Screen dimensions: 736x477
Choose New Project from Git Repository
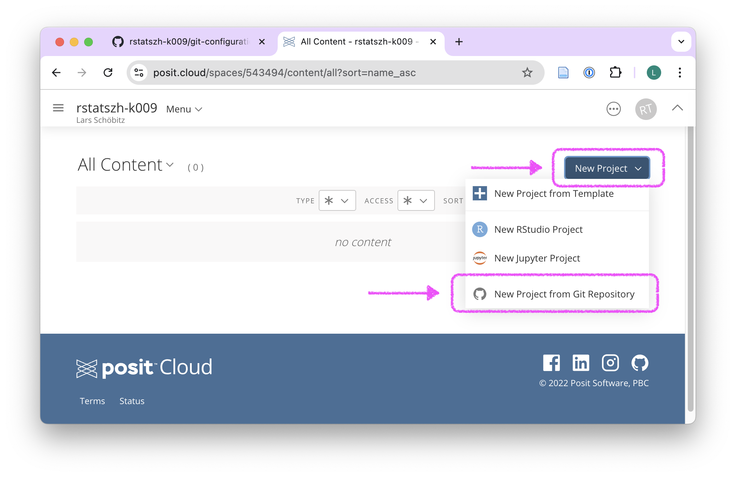557,294
